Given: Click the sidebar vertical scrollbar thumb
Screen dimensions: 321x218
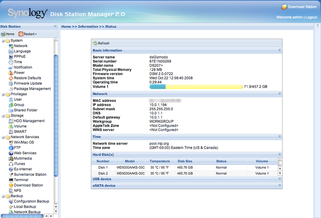Looking at the screenshot, I should point(56,115).
